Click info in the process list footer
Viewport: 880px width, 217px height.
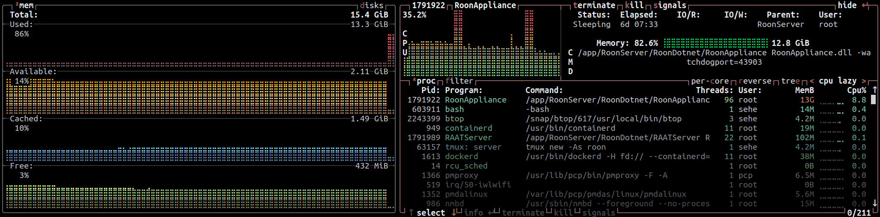pos(474,213)
